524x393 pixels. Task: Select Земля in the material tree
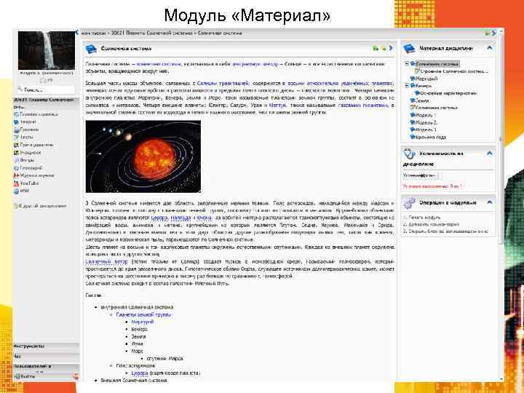[422, 100]
